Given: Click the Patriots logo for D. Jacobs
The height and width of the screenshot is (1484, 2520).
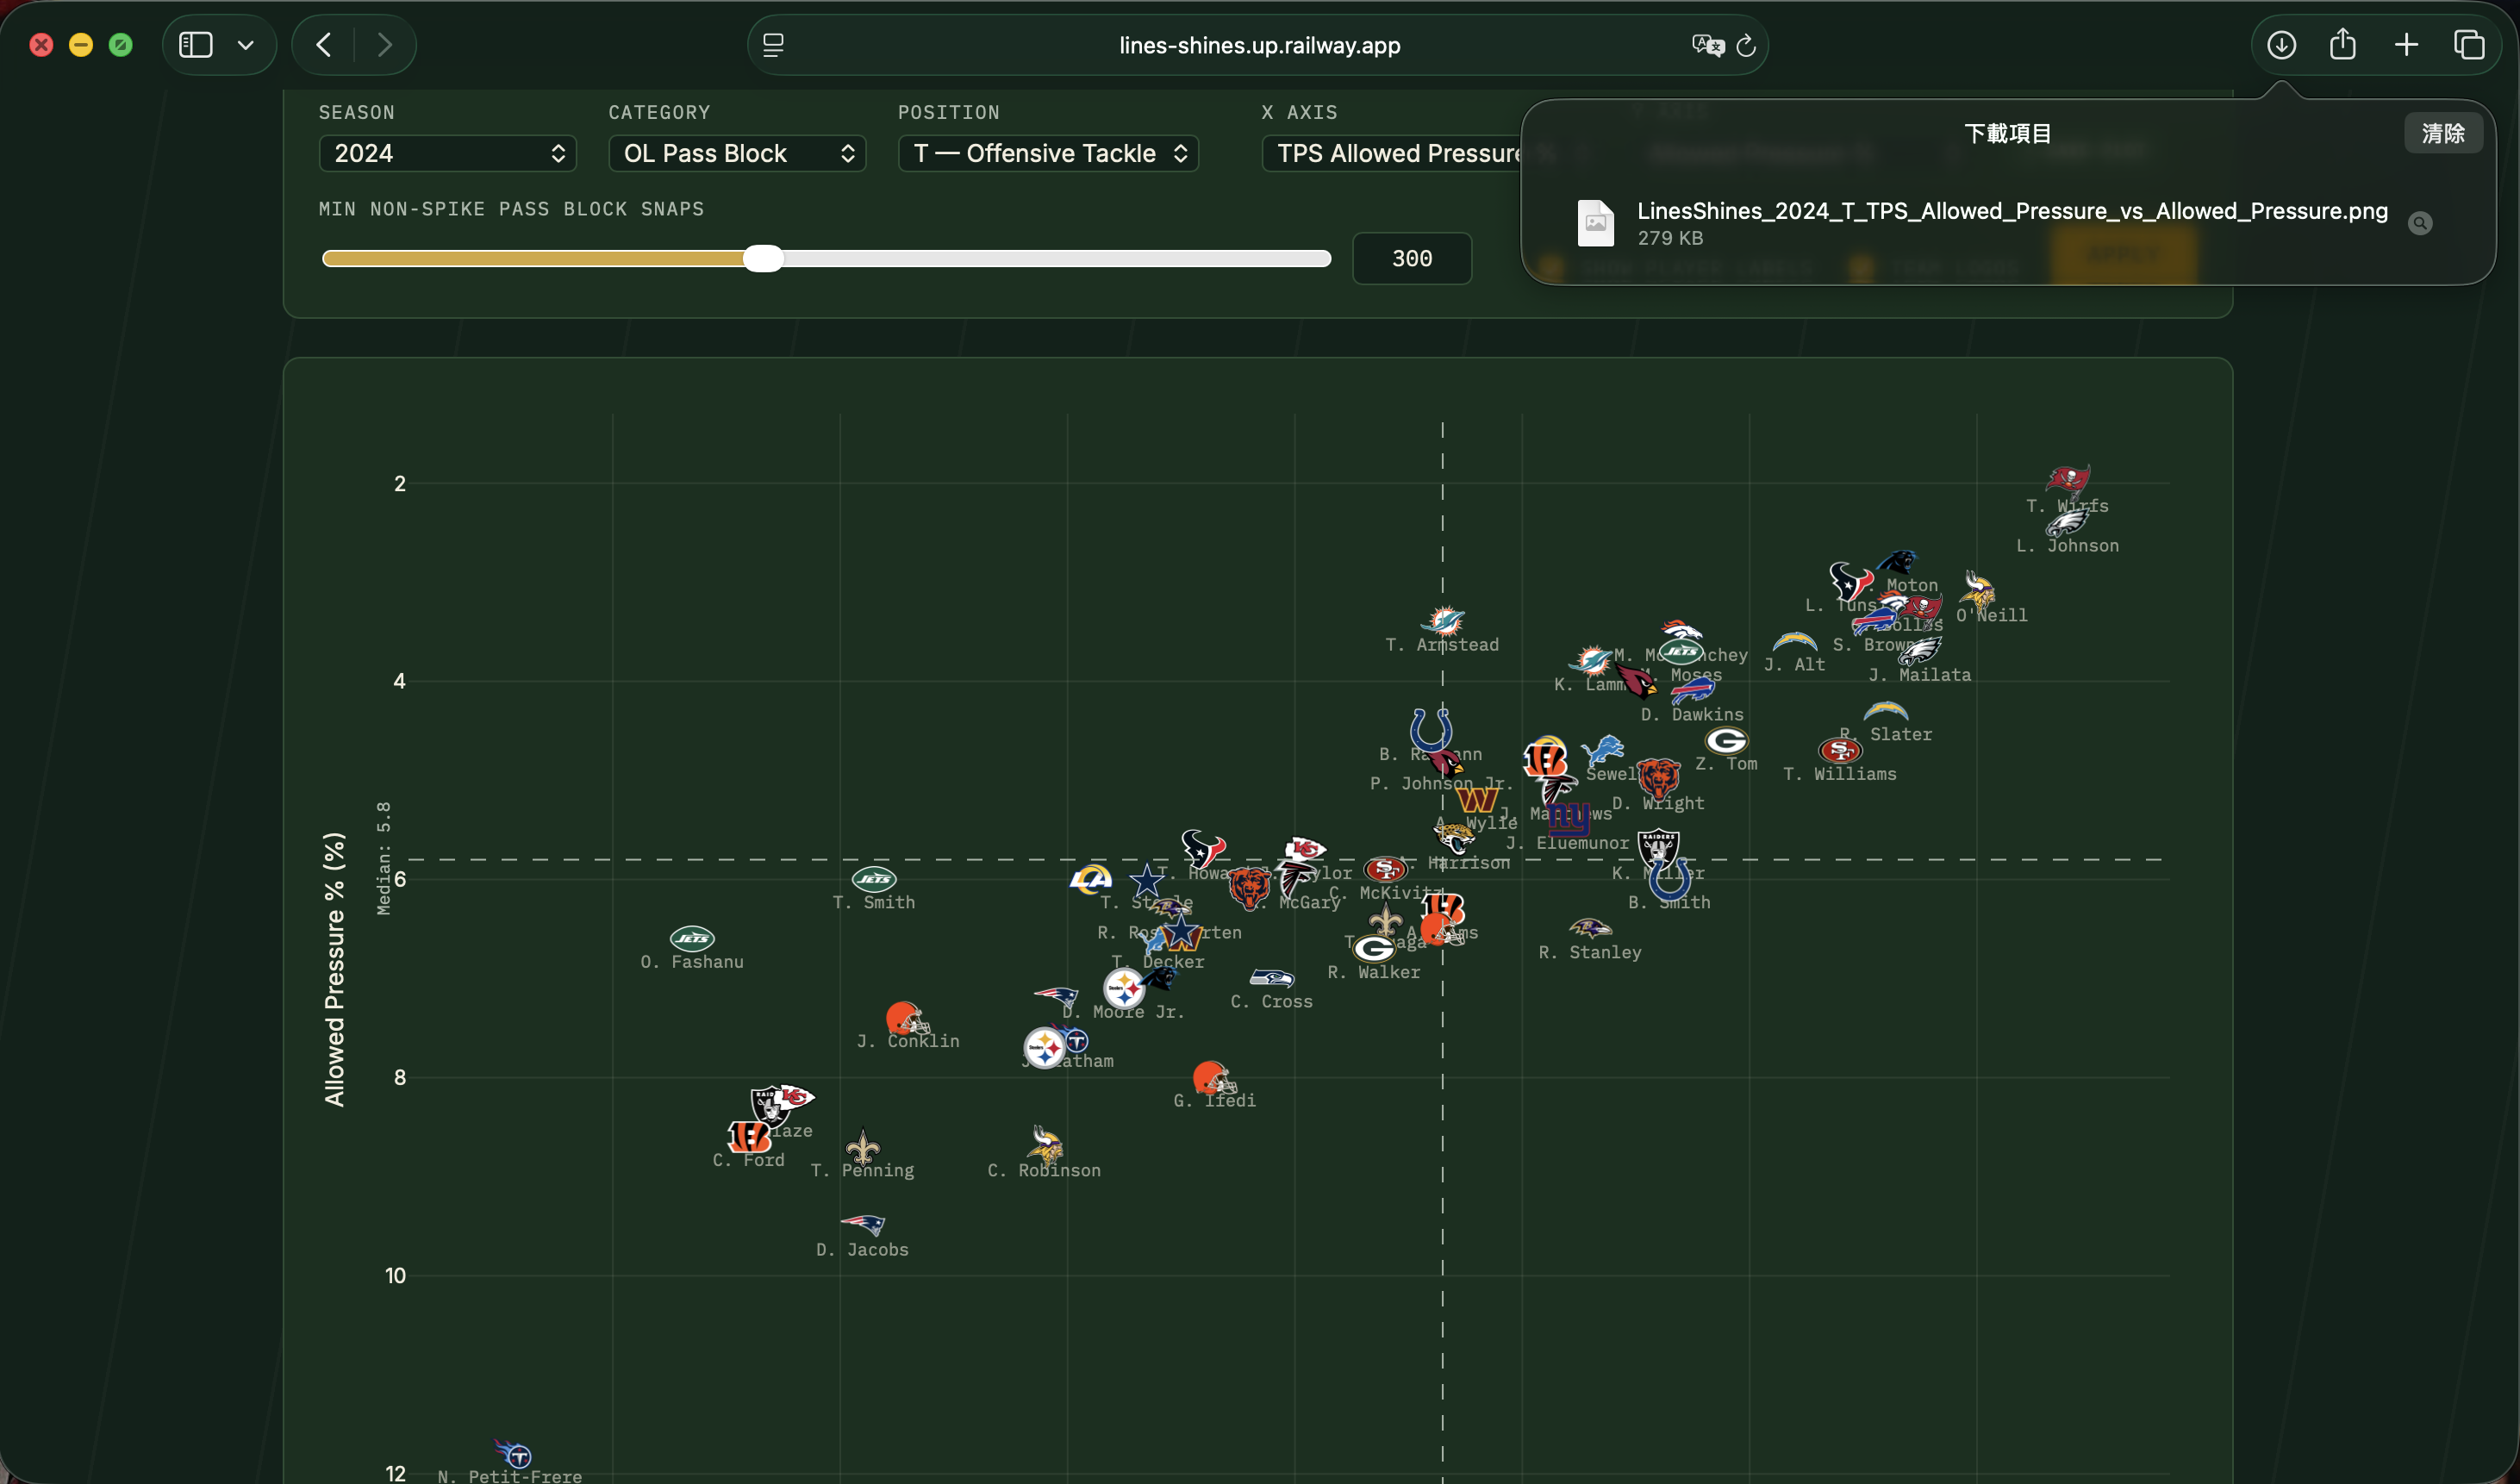Looking at the screenshot, I should [x=862, y=1225].
